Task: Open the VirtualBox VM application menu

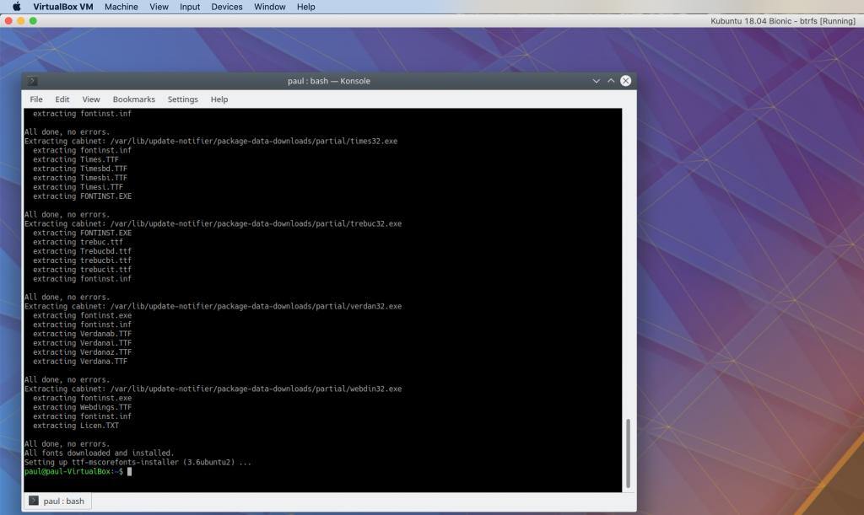Action: click(62, 7)
